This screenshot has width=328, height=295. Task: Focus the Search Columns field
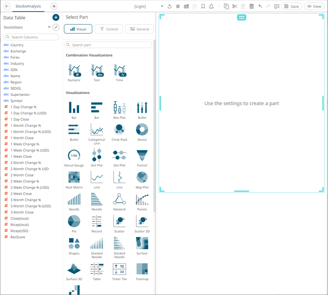pos(31,37)
